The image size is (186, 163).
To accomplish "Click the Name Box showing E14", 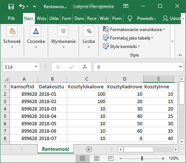I will 19,67.
